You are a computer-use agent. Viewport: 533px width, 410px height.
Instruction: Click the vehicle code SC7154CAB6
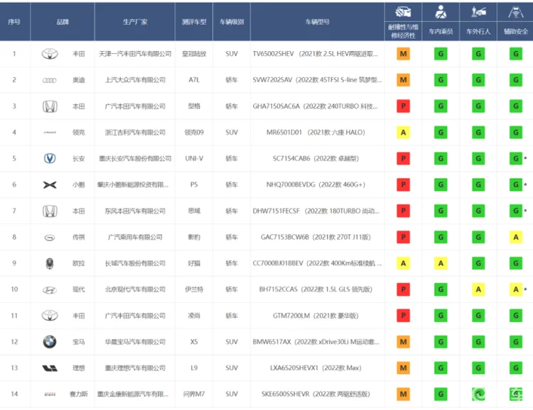click(291, 158)
